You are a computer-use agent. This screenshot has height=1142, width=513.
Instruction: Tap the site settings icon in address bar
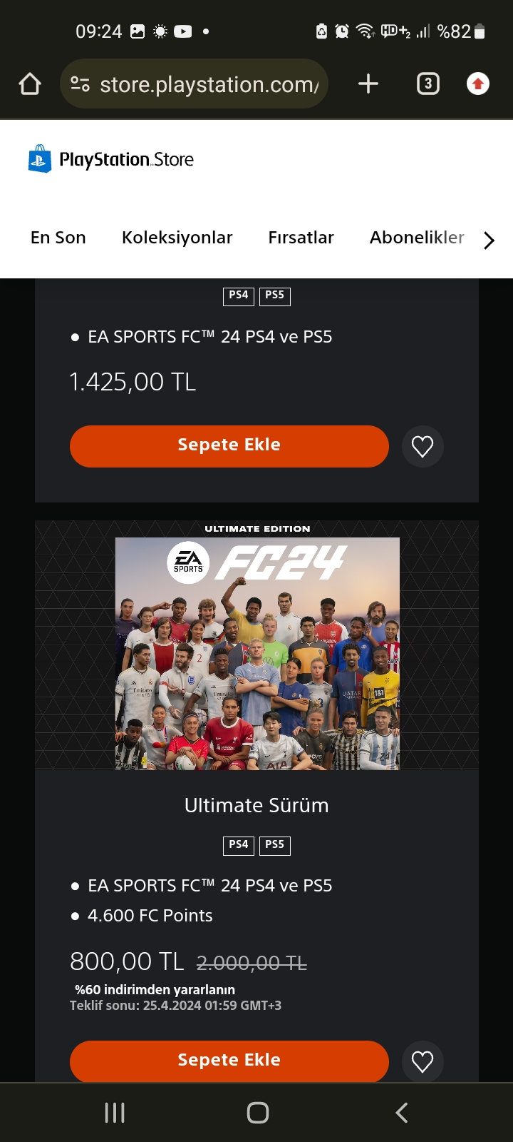pos(81,84)
